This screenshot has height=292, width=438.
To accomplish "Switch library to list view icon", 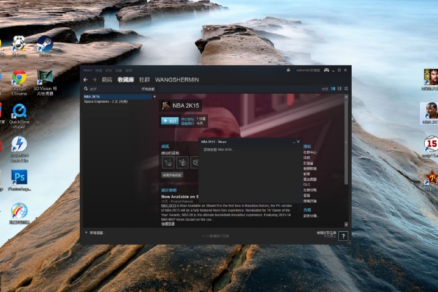I will click(x=339, y=89).
